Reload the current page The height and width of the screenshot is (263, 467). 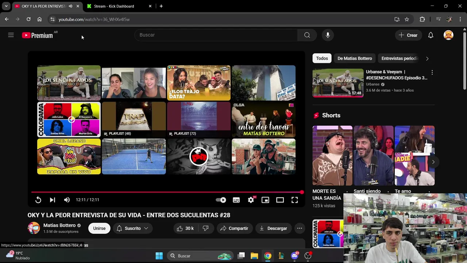point(28,19)
